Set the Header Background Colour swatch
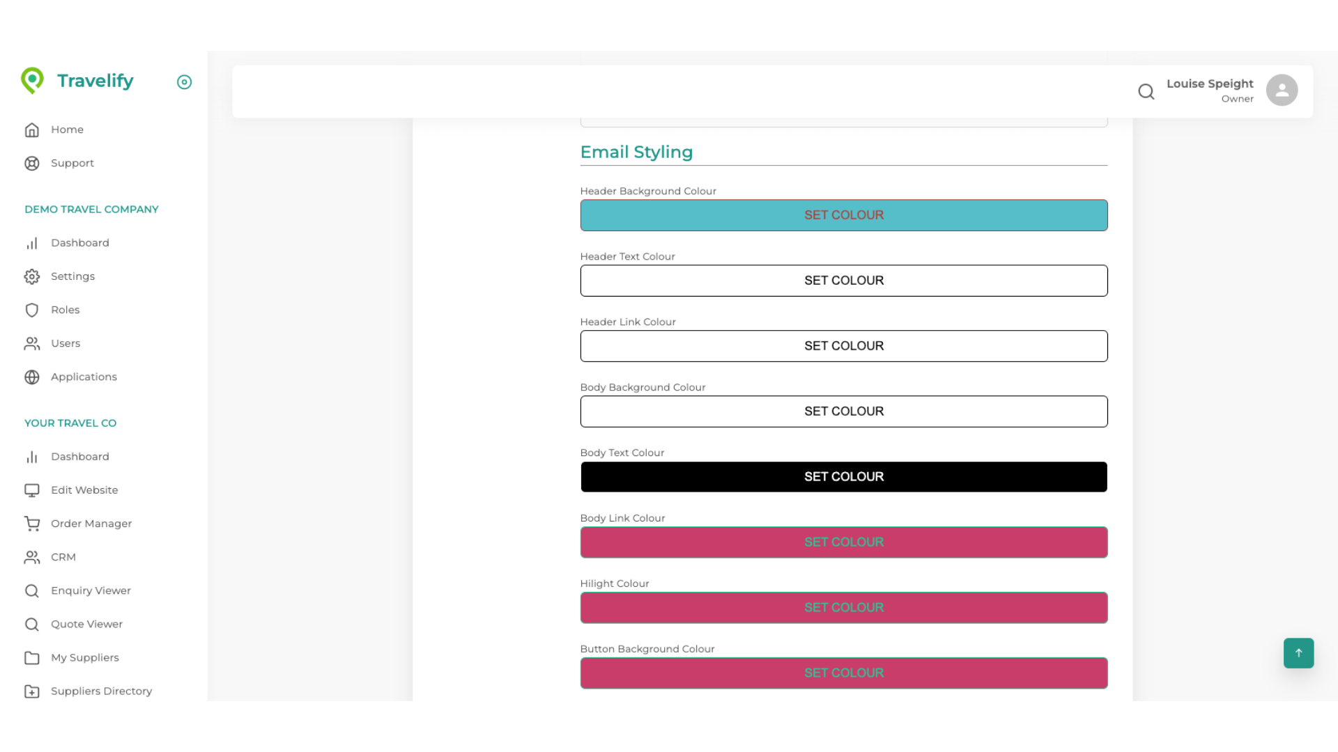Viewport: 1338px width, 752px height. point(843,215)
